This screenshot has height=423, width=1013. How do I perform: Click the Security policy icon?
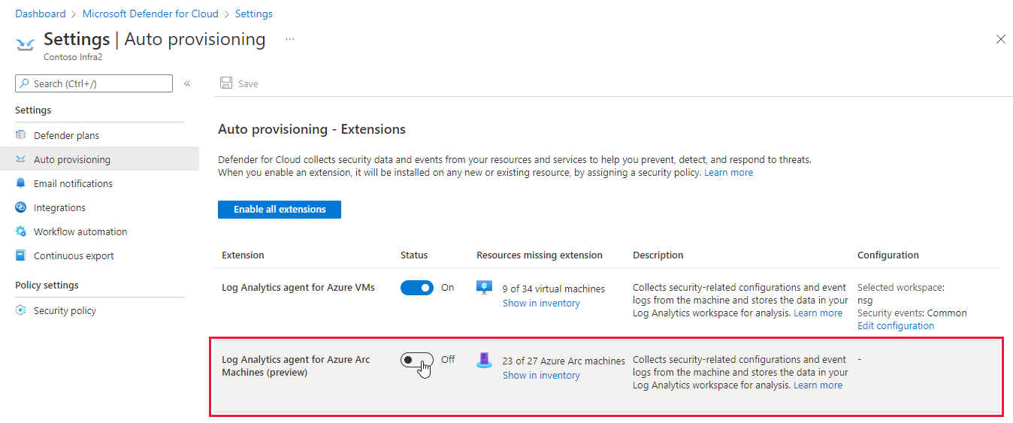tap(21, 310)
